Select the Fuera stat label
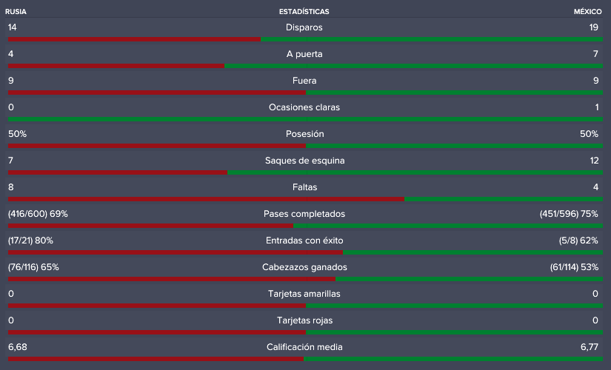The image size is (611, 370). 304,81
